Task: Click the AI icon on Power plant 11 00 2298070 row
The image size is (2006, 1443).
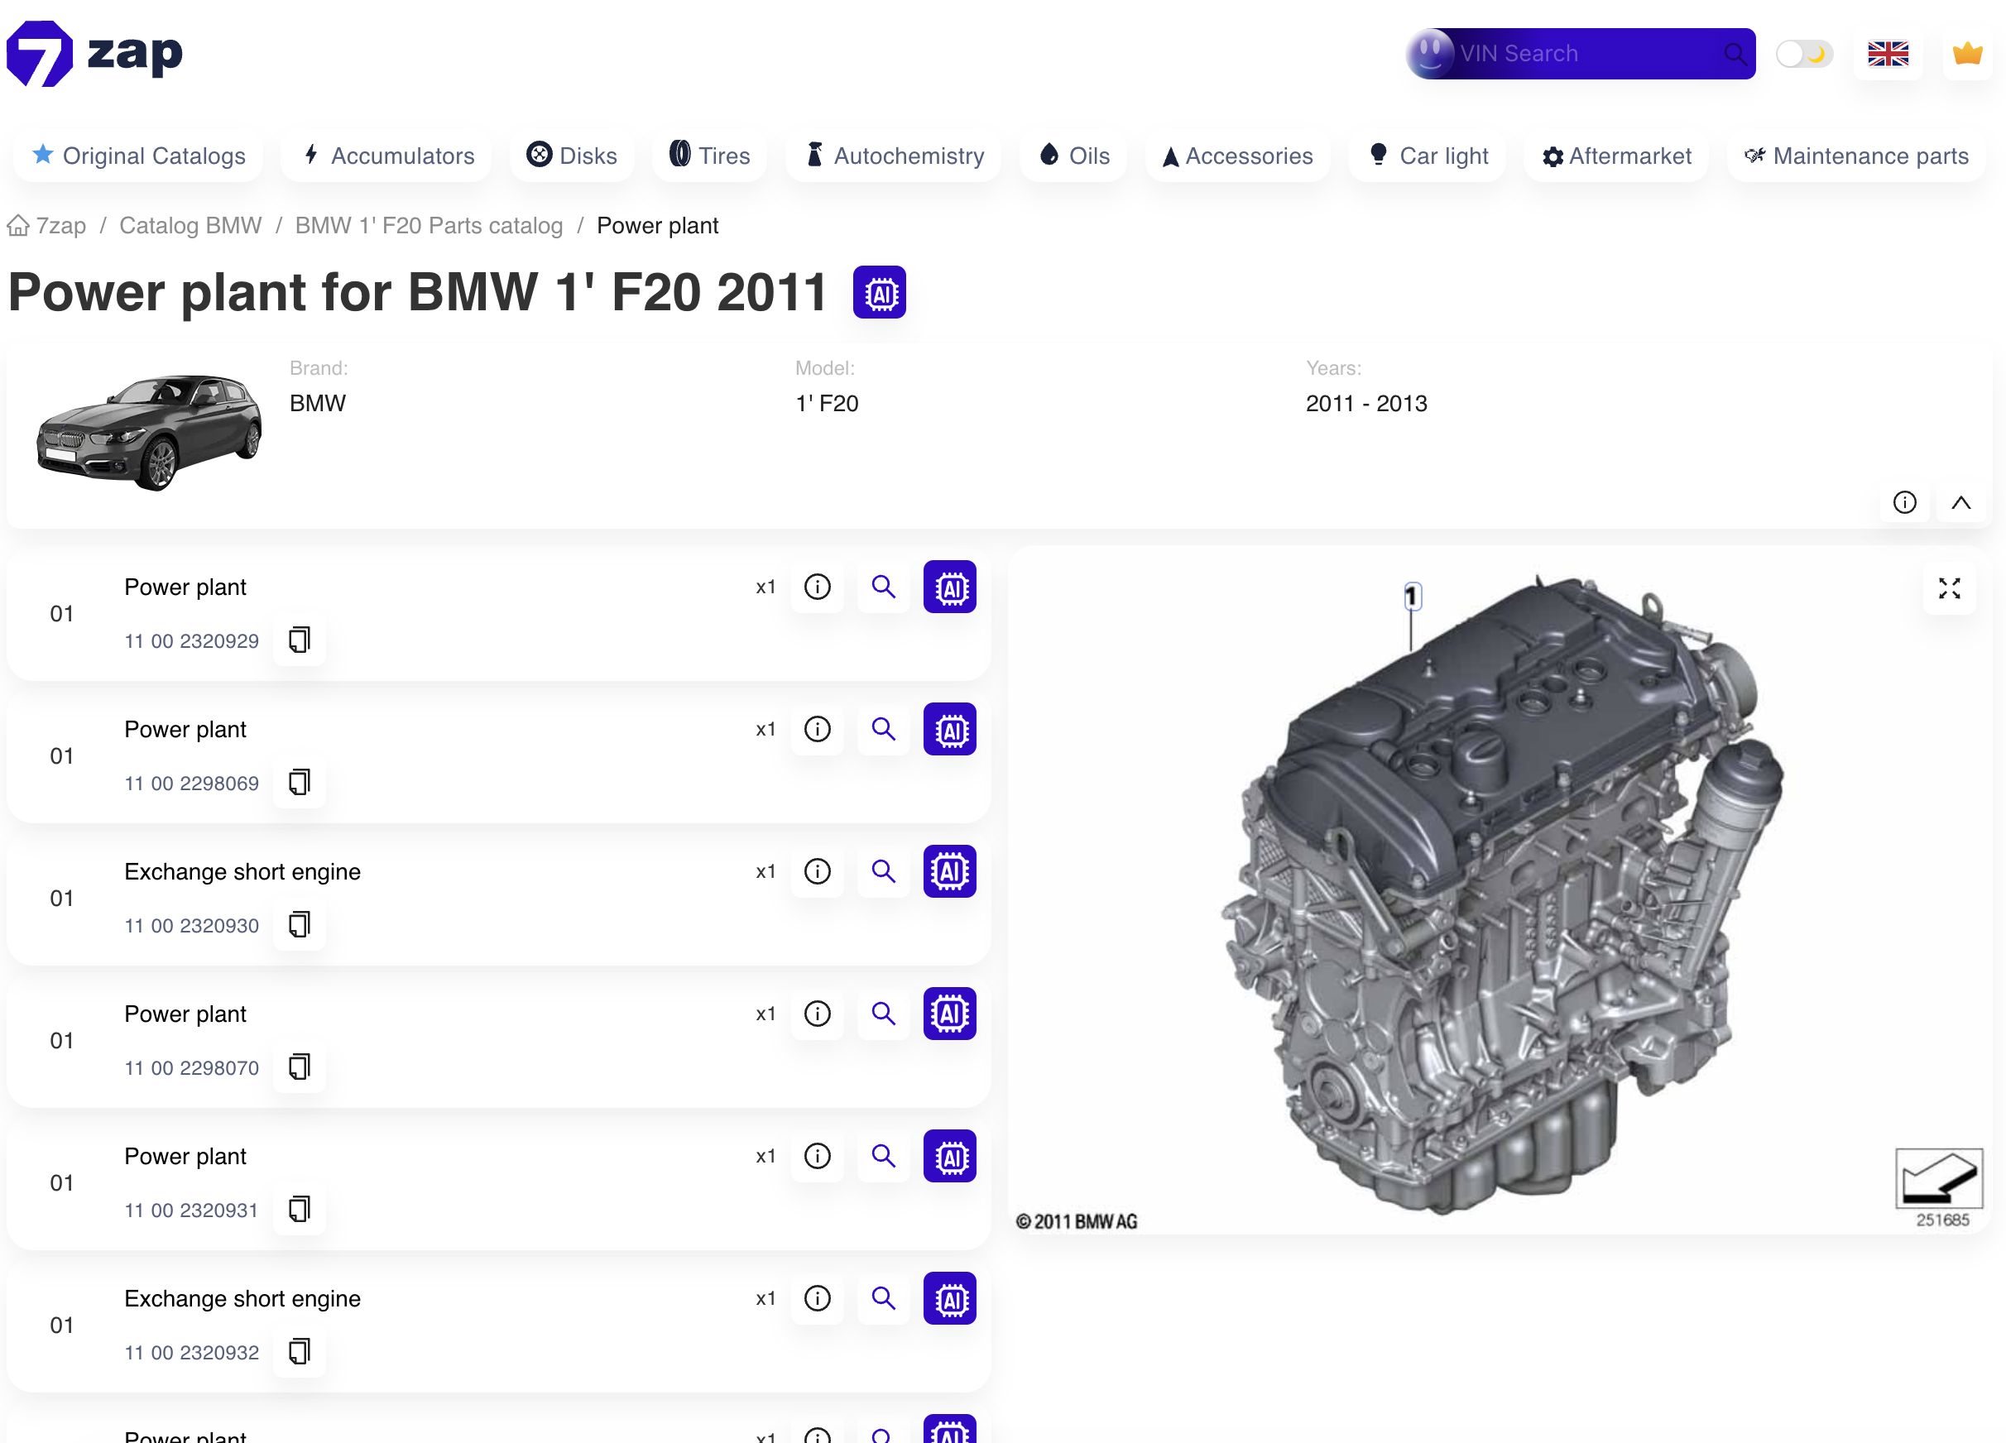Action: (949, 1014)
